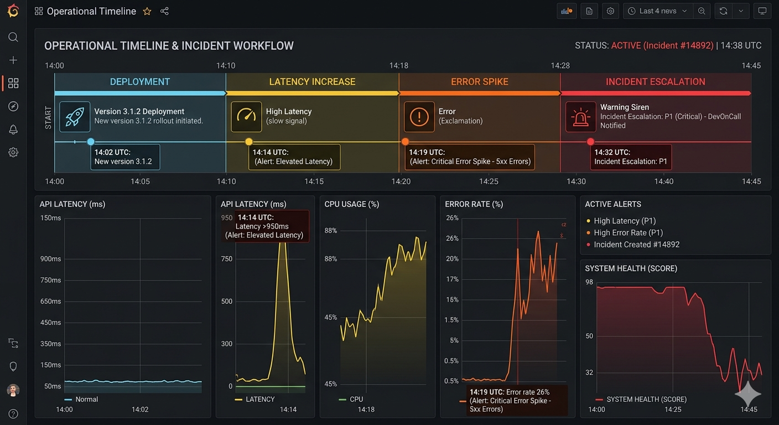
Task: Click the zoom out time range icon
Action: click(x=702, y=11)
